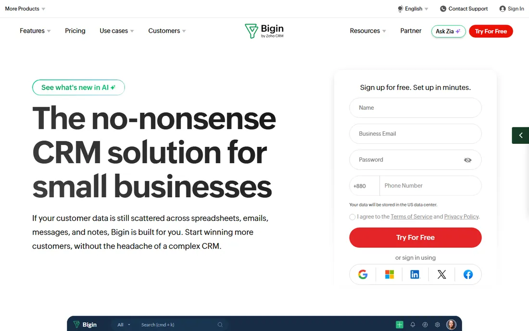This screenshot has height=331, width=529.
Task: Click Contact Support link
Action: click(464, 9)
